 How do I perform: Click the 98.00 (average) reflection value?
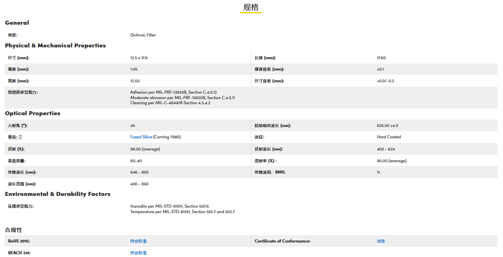[145, 149]
